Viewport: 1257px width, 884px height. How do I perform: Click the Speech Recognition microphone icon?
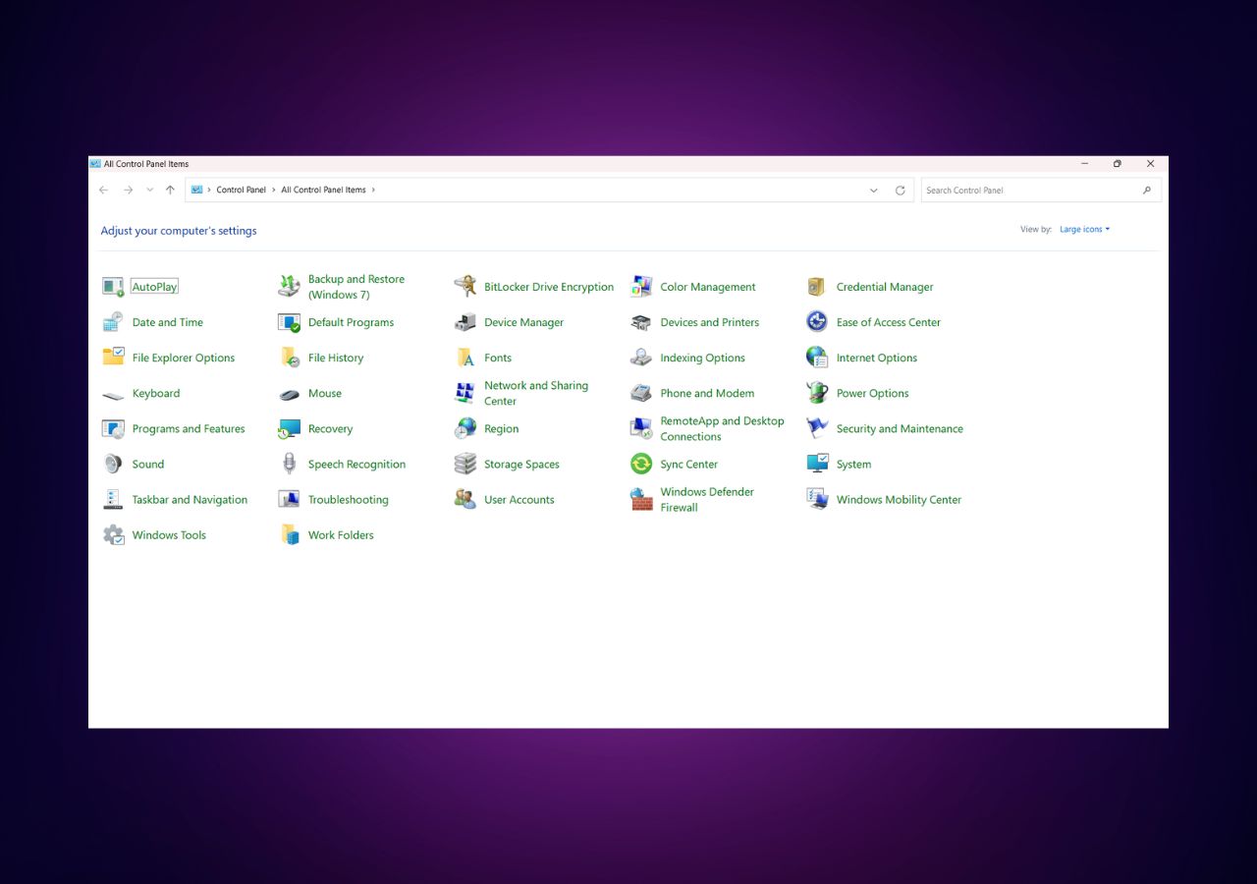(290, 464)
